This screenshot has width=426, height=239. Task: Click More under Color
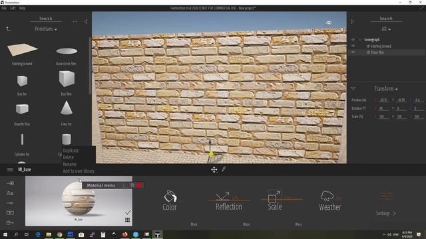(194, 224)
